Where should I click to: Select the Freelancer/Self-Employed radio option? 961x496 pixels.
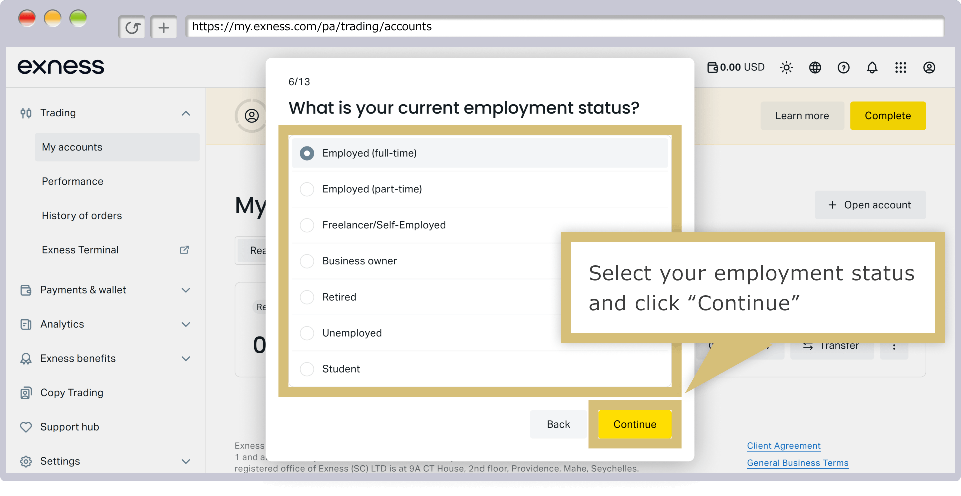point(307,225)
